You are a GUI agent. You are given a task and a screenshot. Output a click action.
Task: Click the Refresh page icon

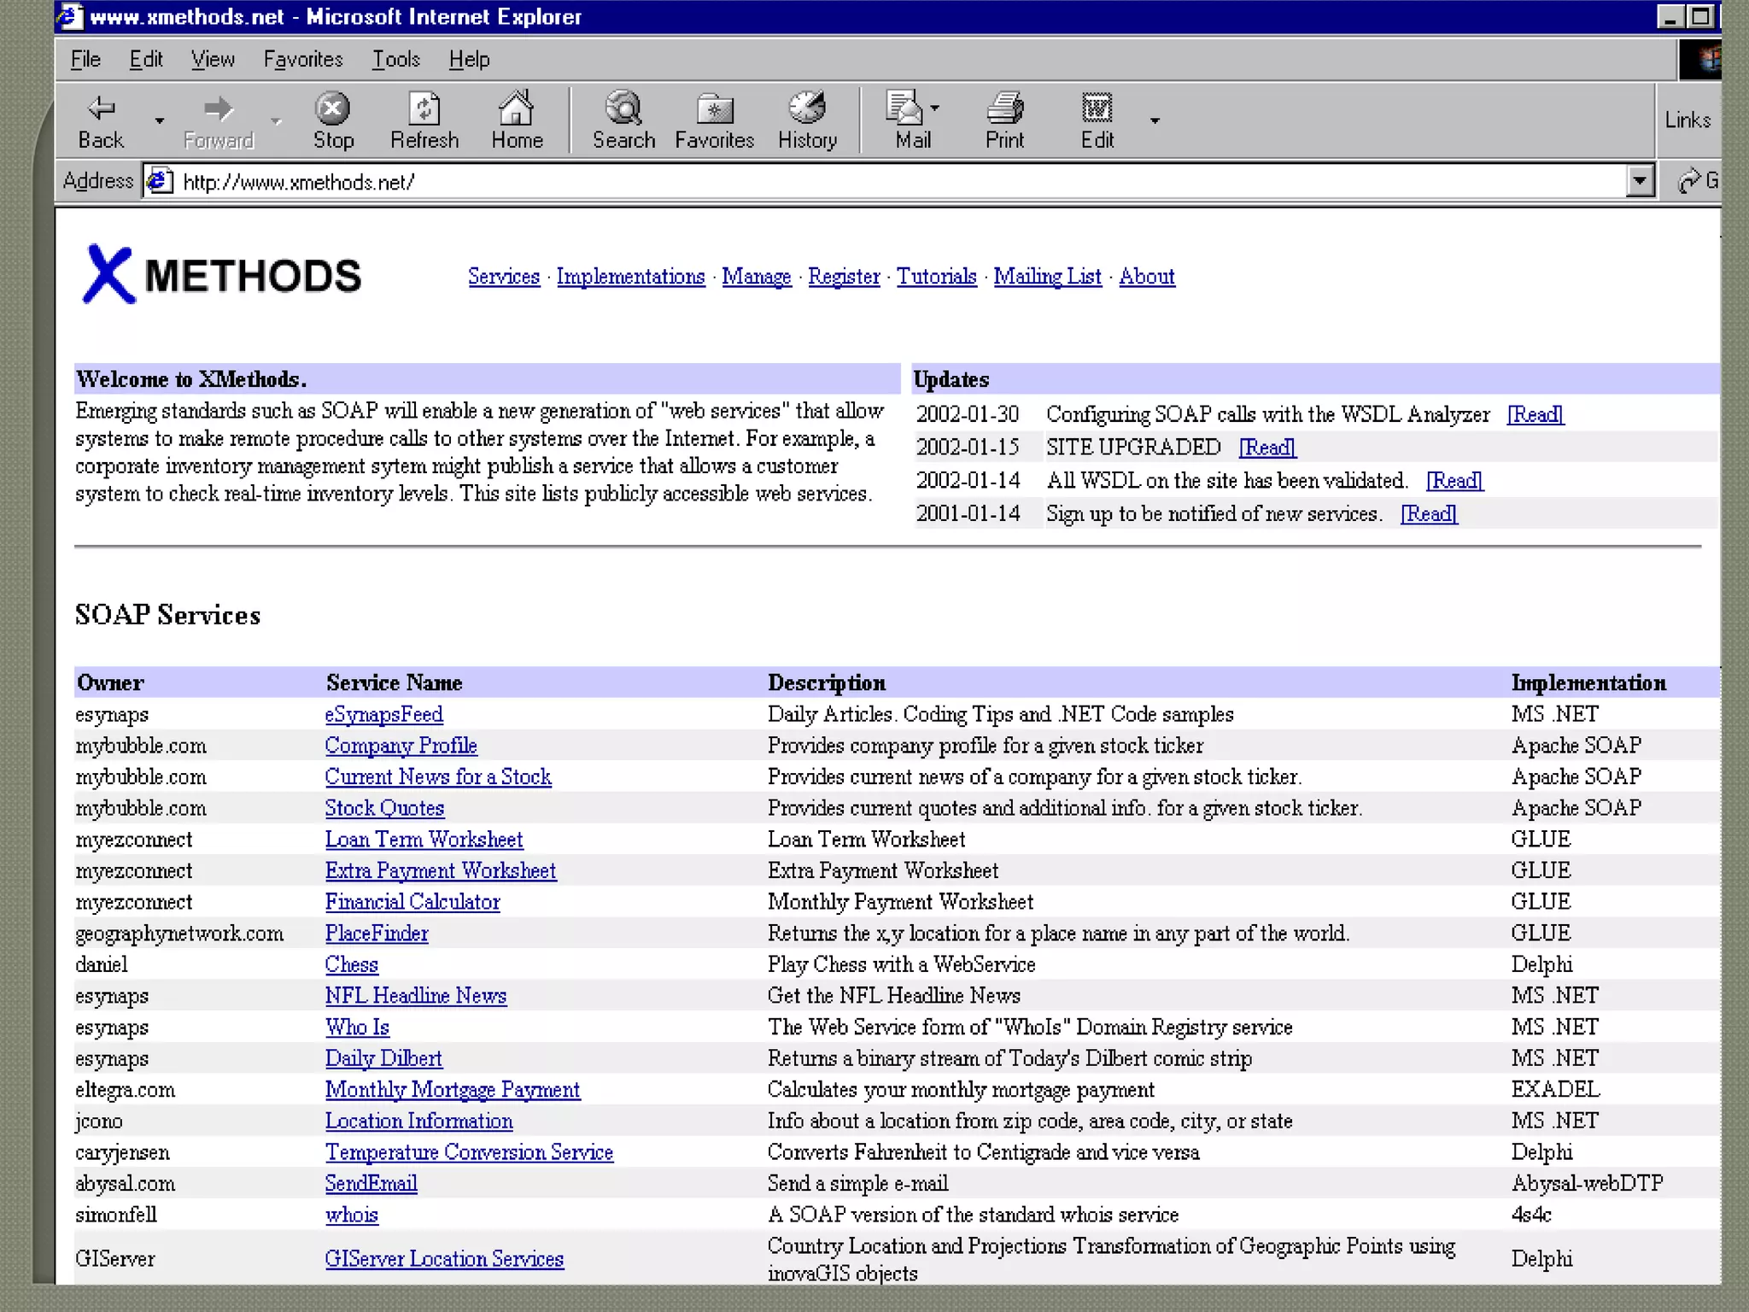point(424,109)
